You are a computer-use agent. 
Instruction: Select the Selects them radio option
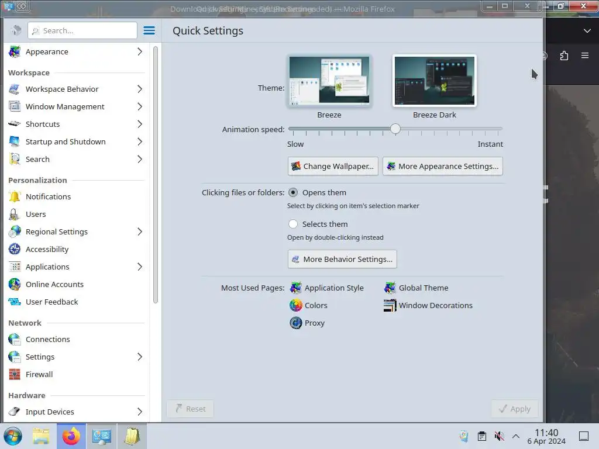(x=293, y=224)
